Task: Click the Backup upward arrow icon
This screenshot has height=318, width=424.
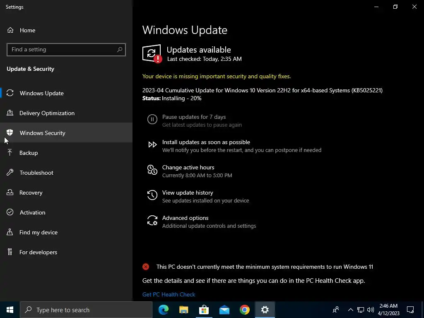Action: pyautogui.click(x=10, y=152)
